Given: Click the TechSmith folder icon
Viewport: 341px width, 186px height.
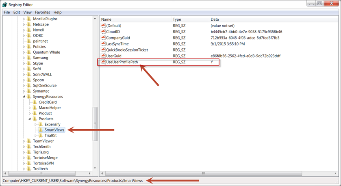Looking at the screenshot, I should [29, 147].
